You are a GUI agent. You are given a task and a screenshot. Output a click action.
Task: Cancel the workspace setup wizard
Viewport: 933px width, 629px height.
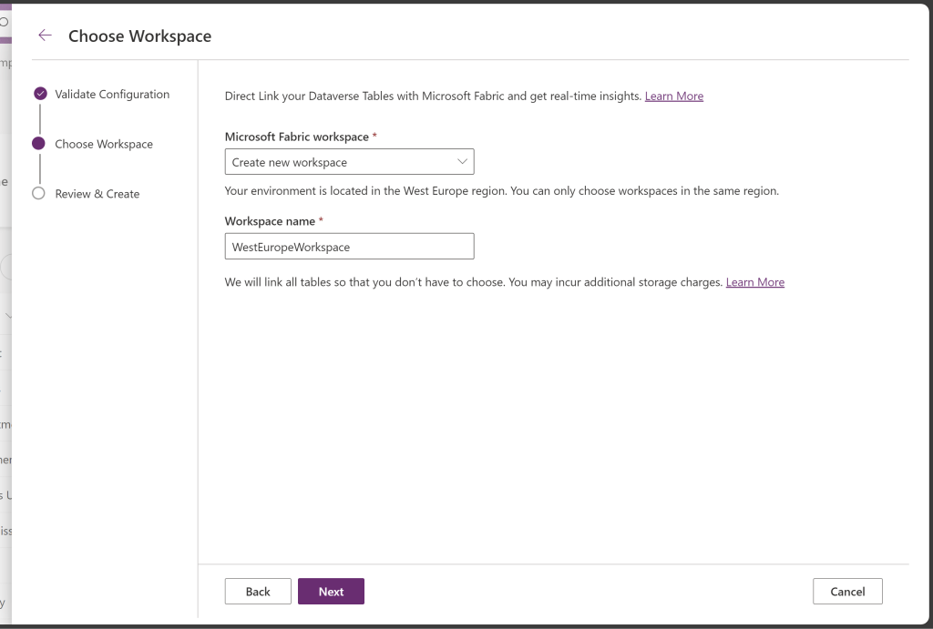pyautogui.click(x=847, y=592)
